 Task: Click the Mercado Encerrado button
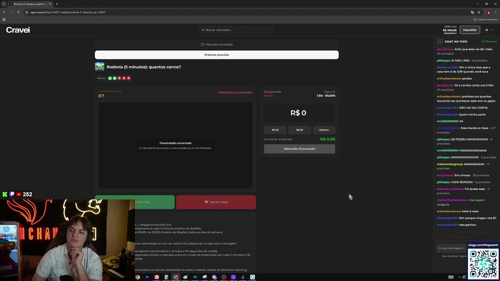(300, 149)
